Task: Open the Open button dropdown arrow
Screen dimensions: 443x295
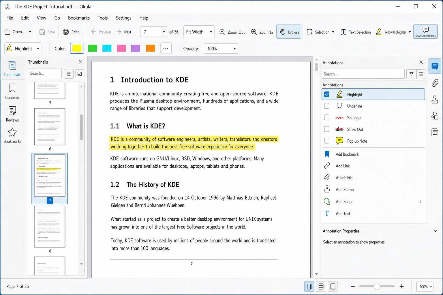Action: tap(30, 32)
